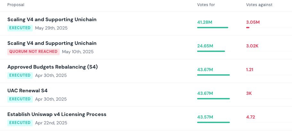
Task: Click the 3.02K votes against value
Action: coord(252,46)
